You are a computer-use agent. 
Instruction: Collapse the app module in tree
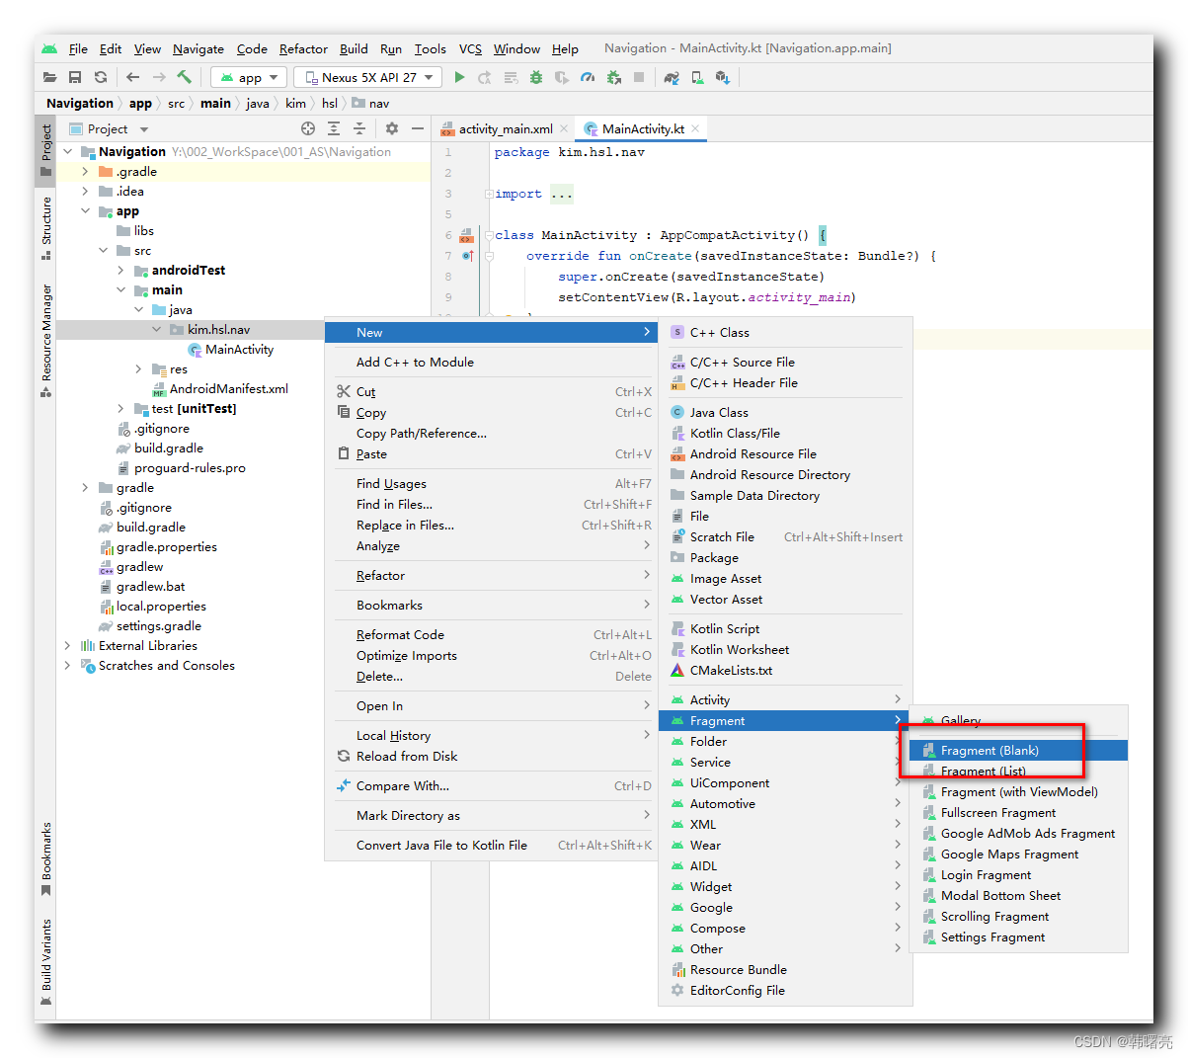(86, 211)
